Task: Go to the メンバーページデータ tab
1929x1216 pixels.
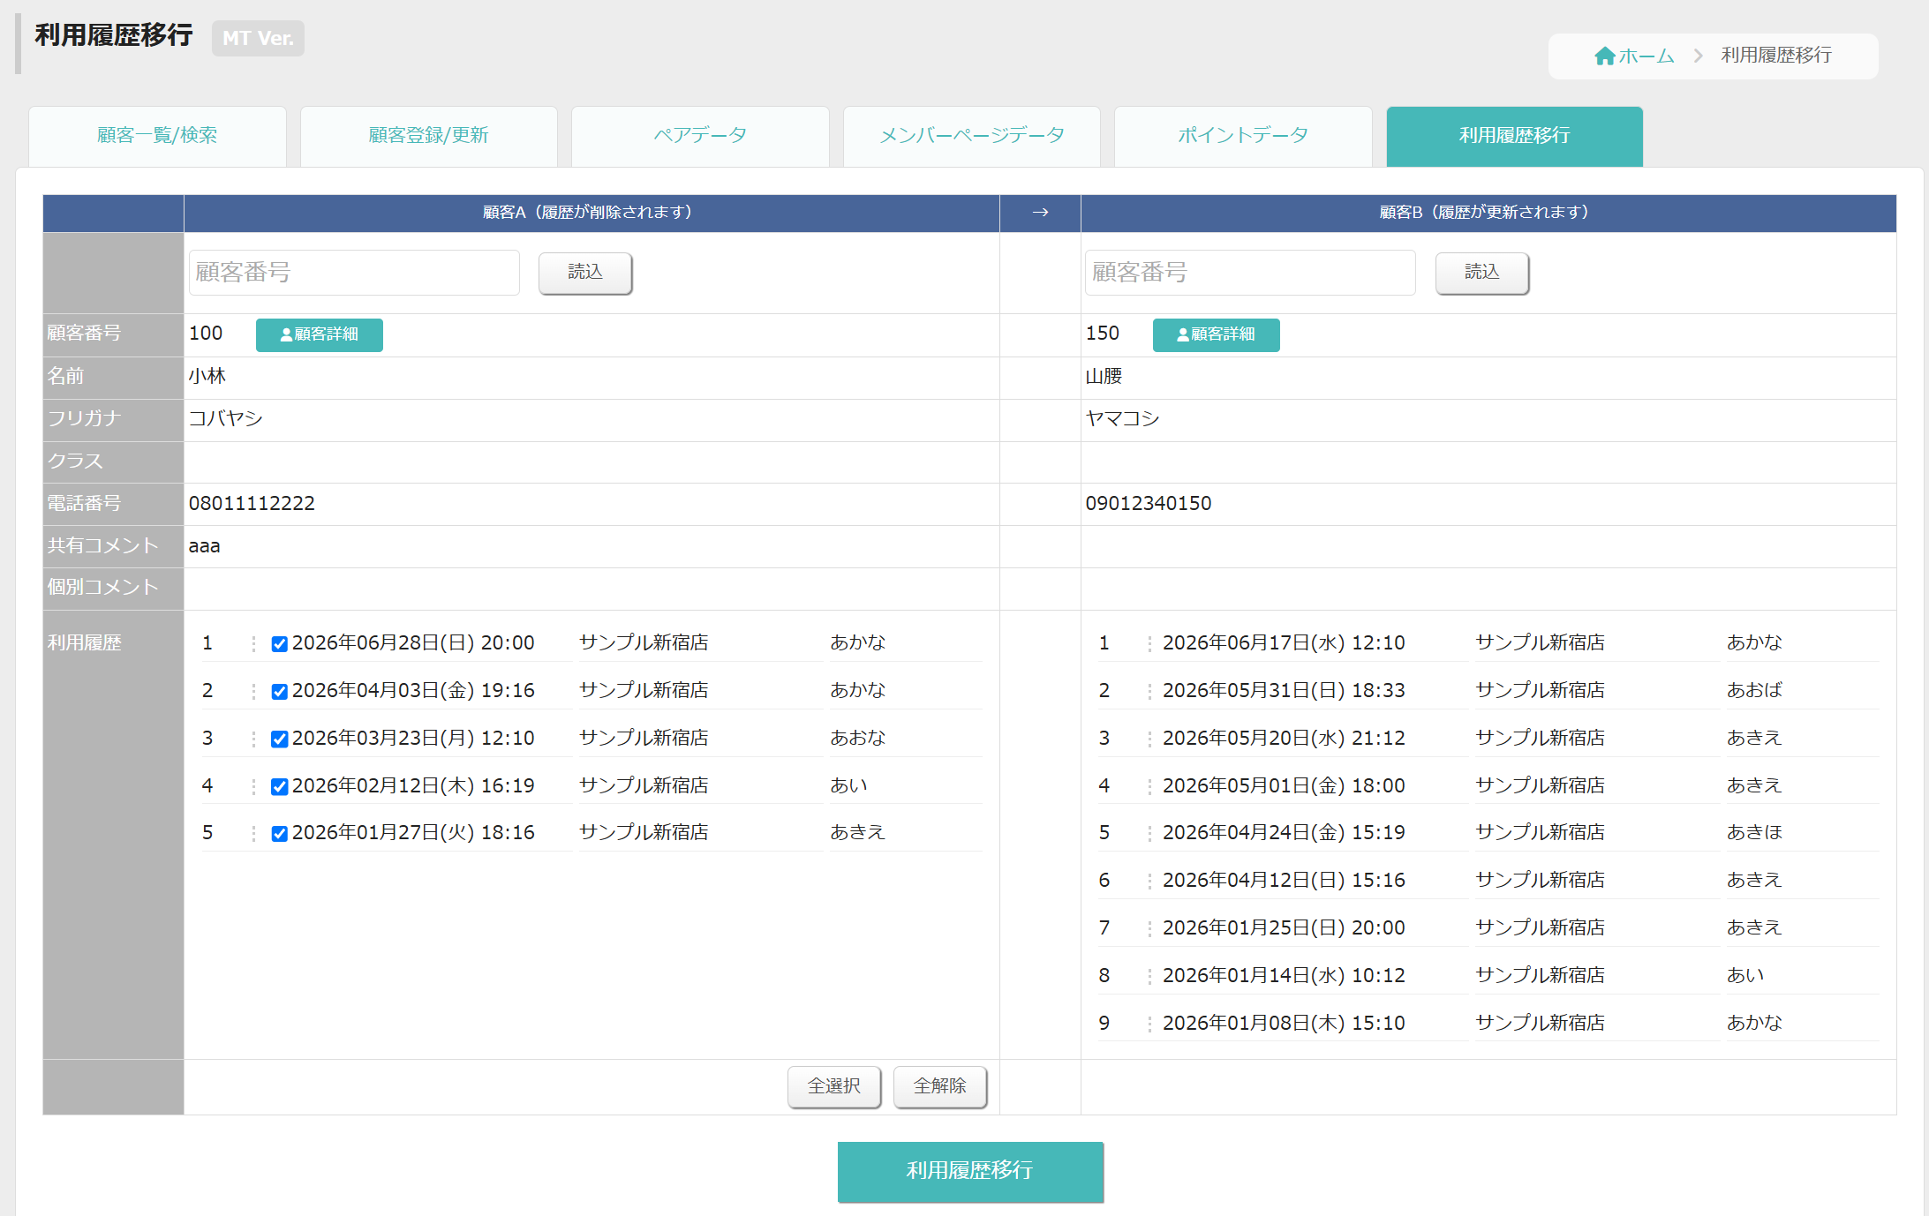Action: pos(972,136)
